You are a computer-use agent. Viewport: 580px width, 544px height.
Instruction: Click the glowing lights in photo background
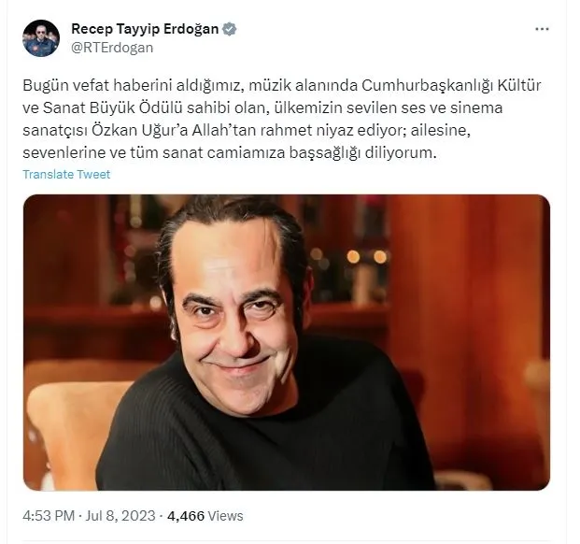pyautogui.click(x=366, y=256)
